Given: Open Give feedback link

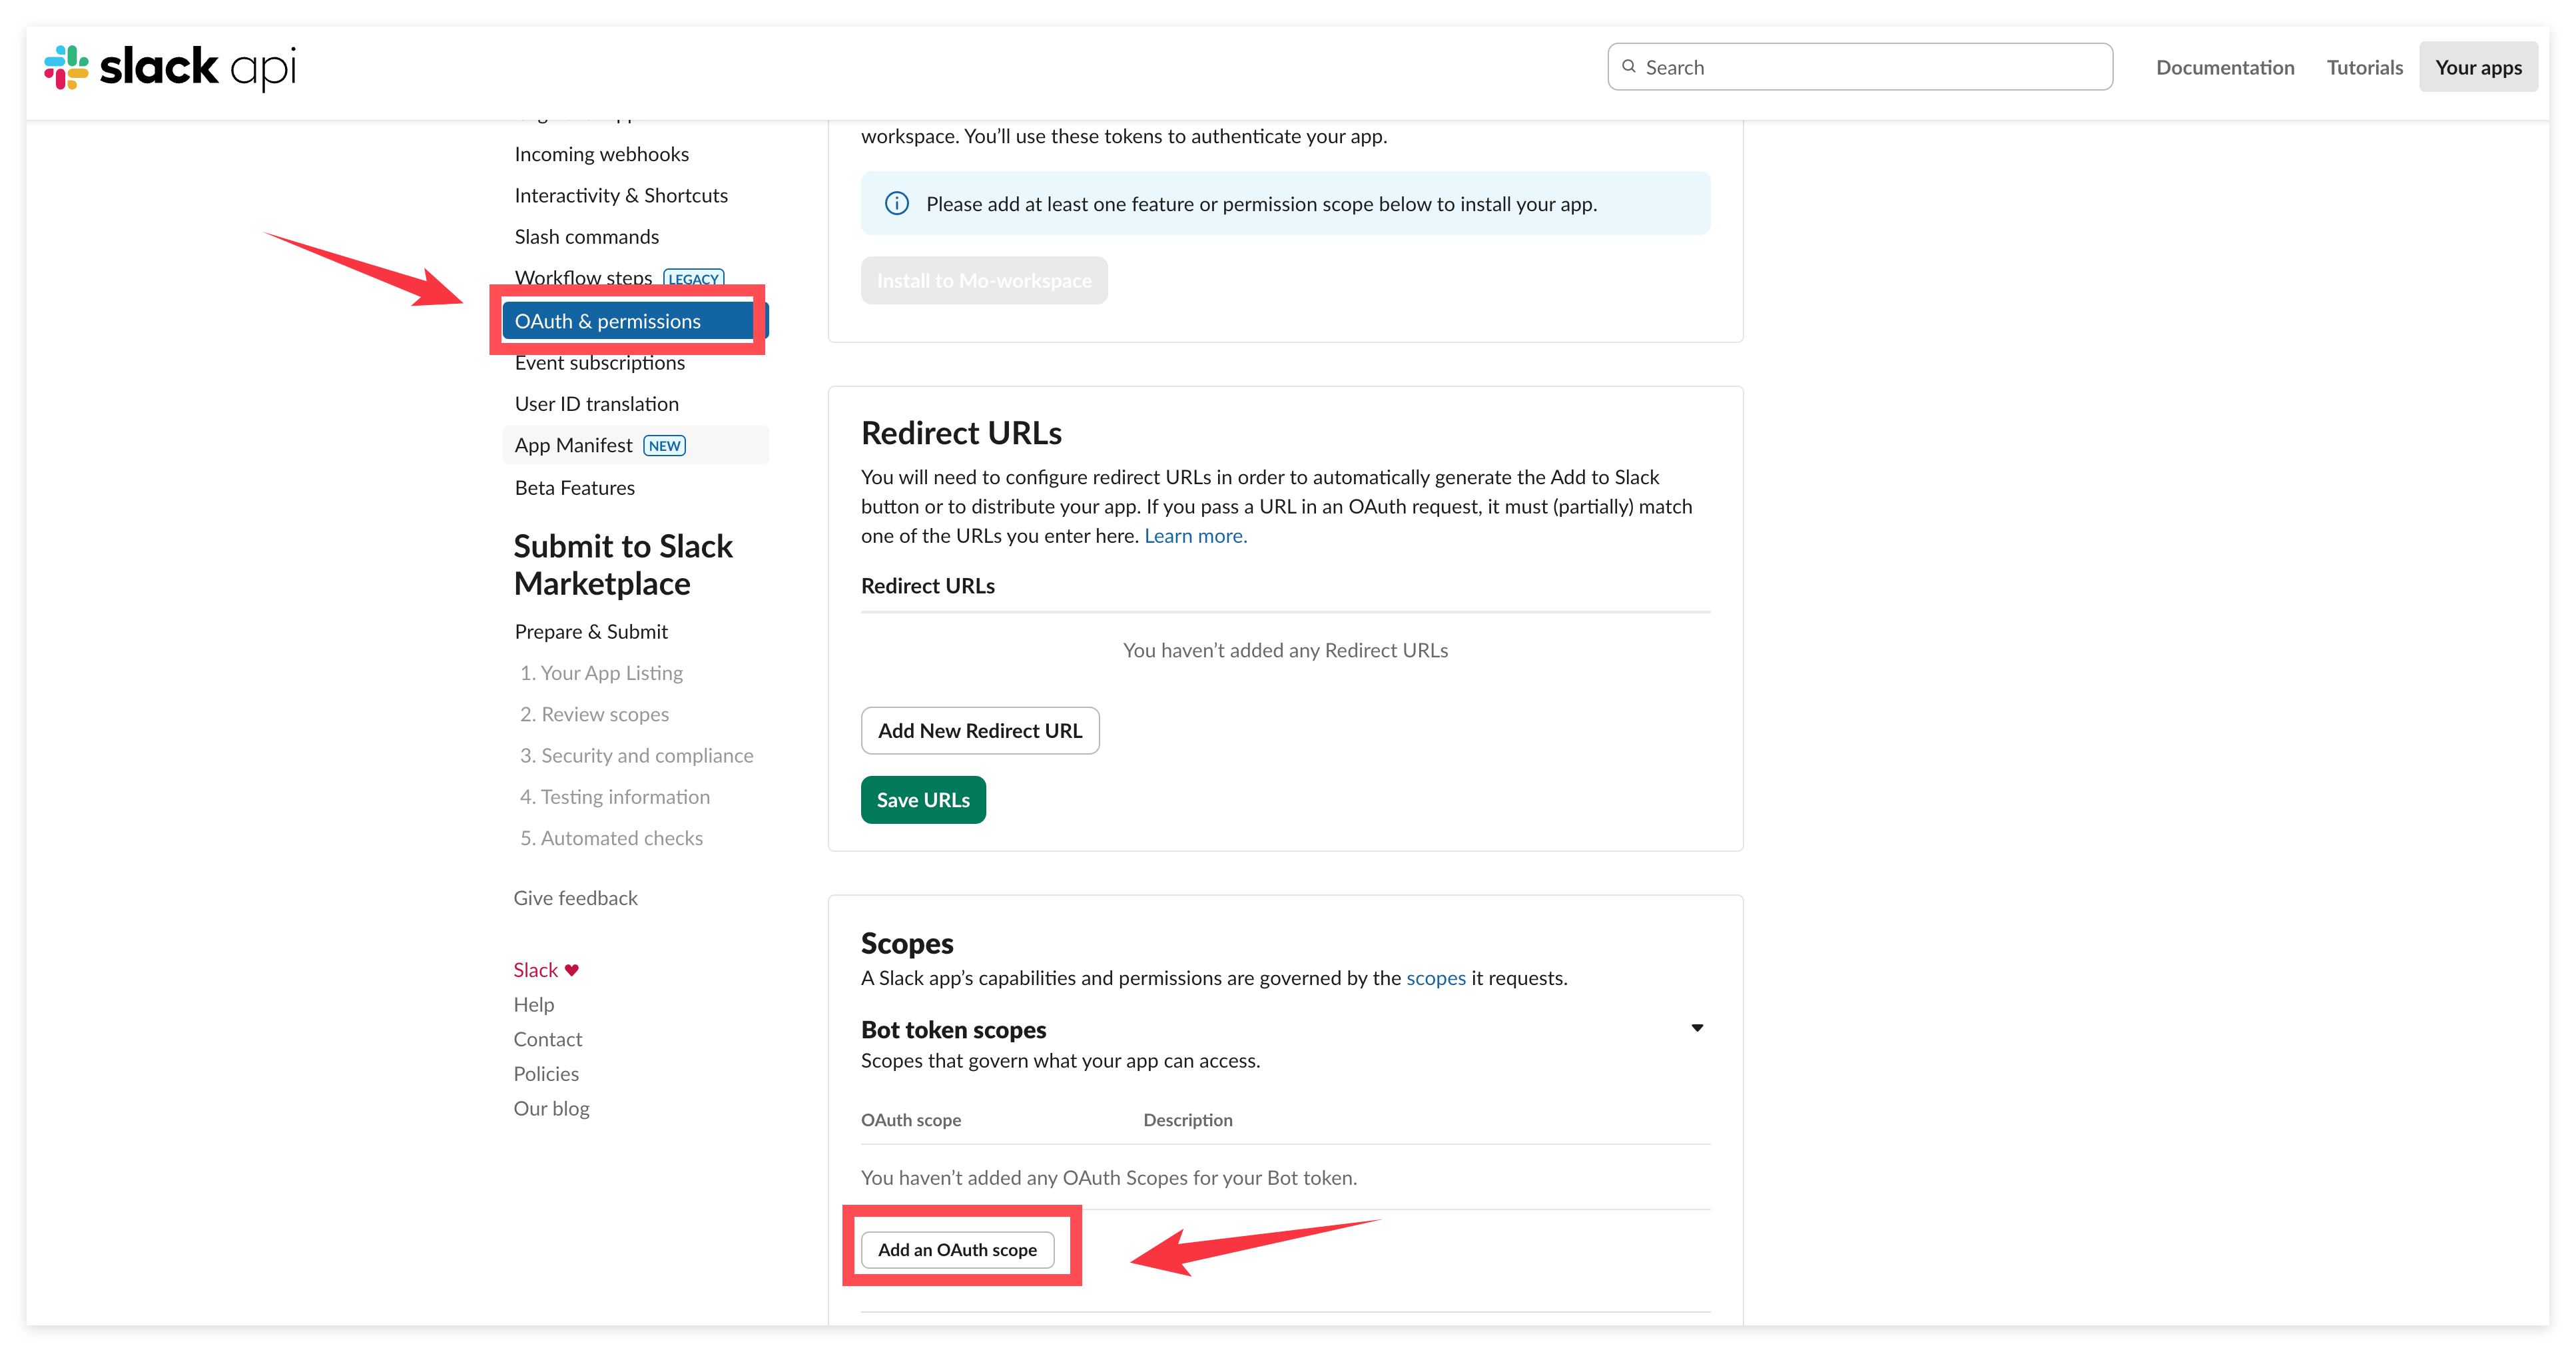Looking at the screenshot, I should pyautogui.click(x=575, y=898).
